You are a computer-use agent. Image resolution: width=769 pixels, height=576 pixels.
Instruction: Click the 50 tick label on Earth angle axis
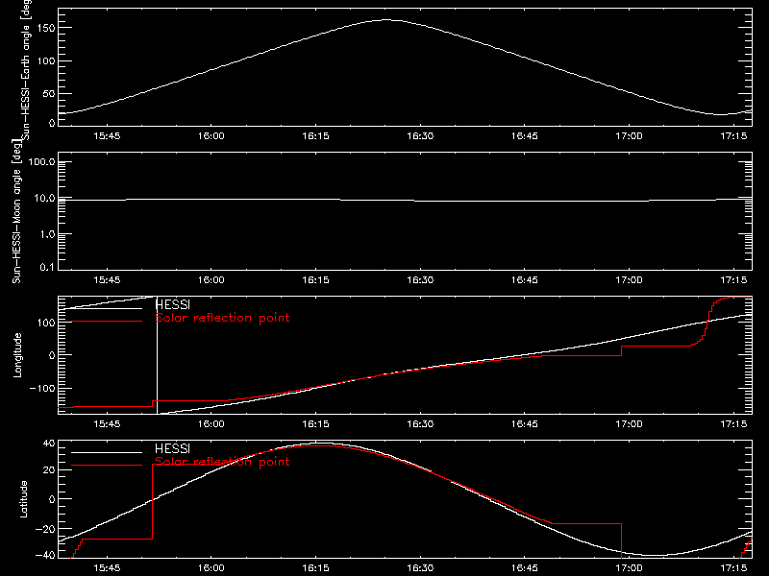(x=49, y=93)
